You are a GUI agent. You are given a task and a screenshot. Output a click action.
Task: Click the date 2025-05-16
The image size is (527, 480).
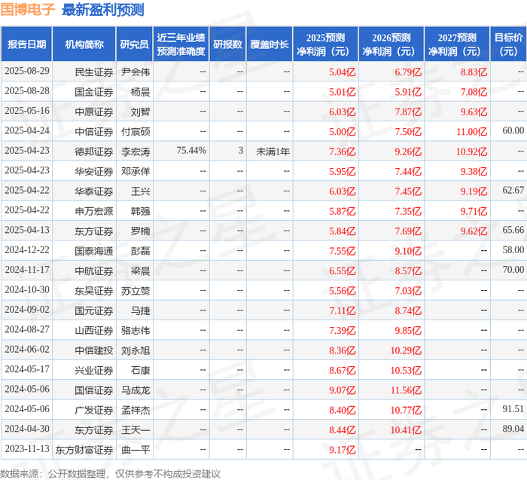point(27,111)
